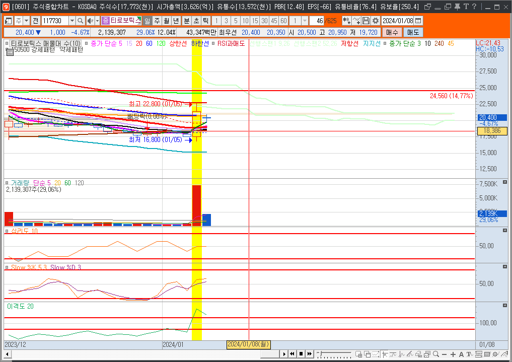Click the bar count field showing 46
The image size is (512, 362).
click(316, 21)
